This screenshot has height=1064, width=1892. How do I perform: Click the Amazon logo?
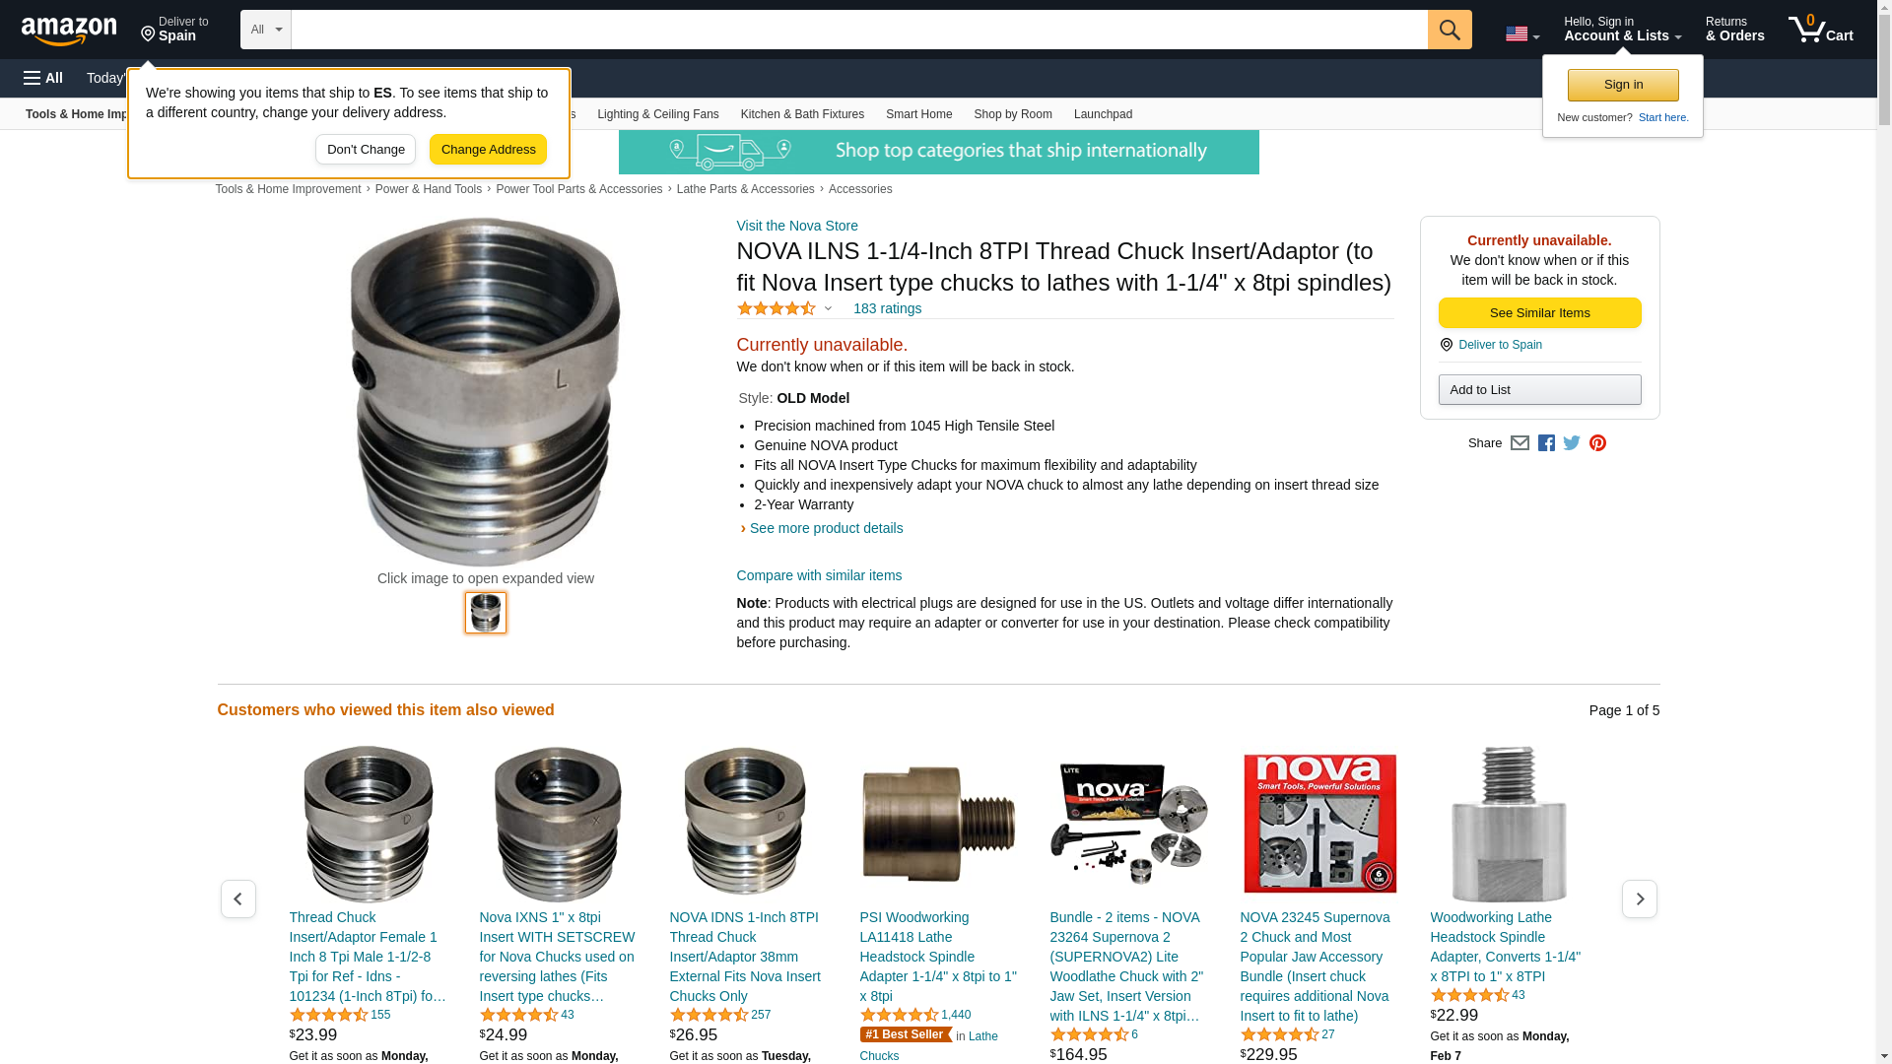pos(69,31)
